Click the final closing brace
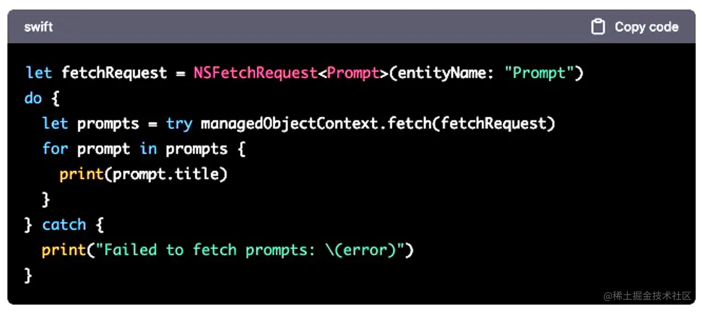 29,275
